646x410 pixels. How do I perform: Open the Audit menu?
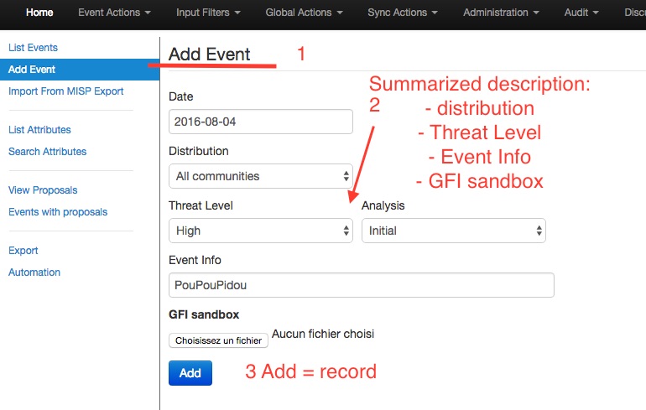582,13
